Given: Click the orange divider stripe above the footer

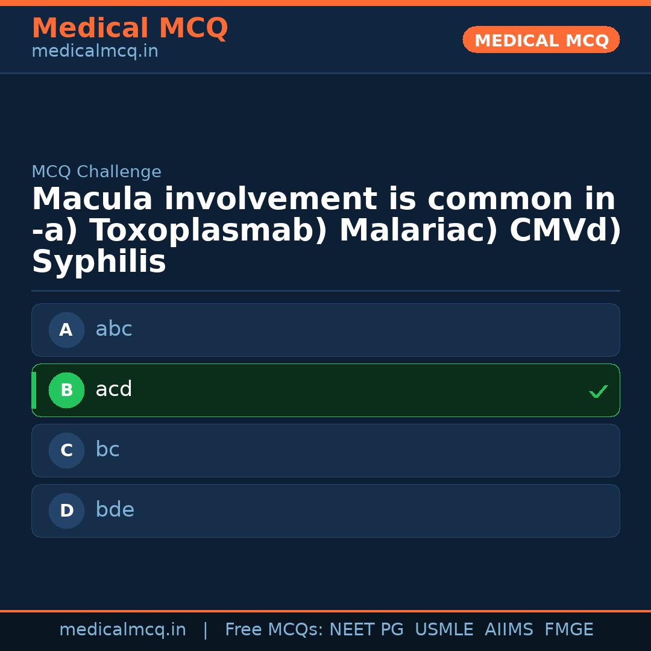Looking at the screenshot, I should [x=325, y=610].
